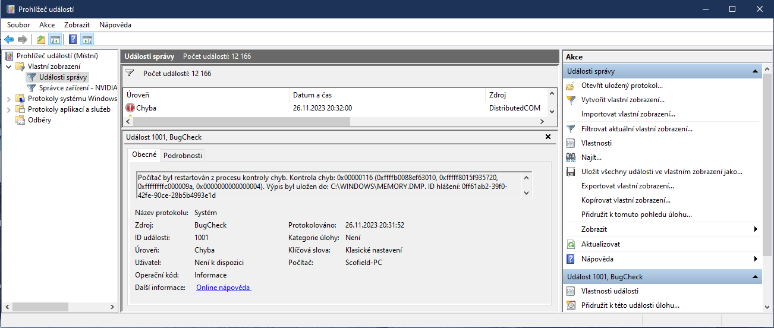Collapse the Události správy actions section
Viewport: 774px width, 328px height.
click(x=756, y=71)
